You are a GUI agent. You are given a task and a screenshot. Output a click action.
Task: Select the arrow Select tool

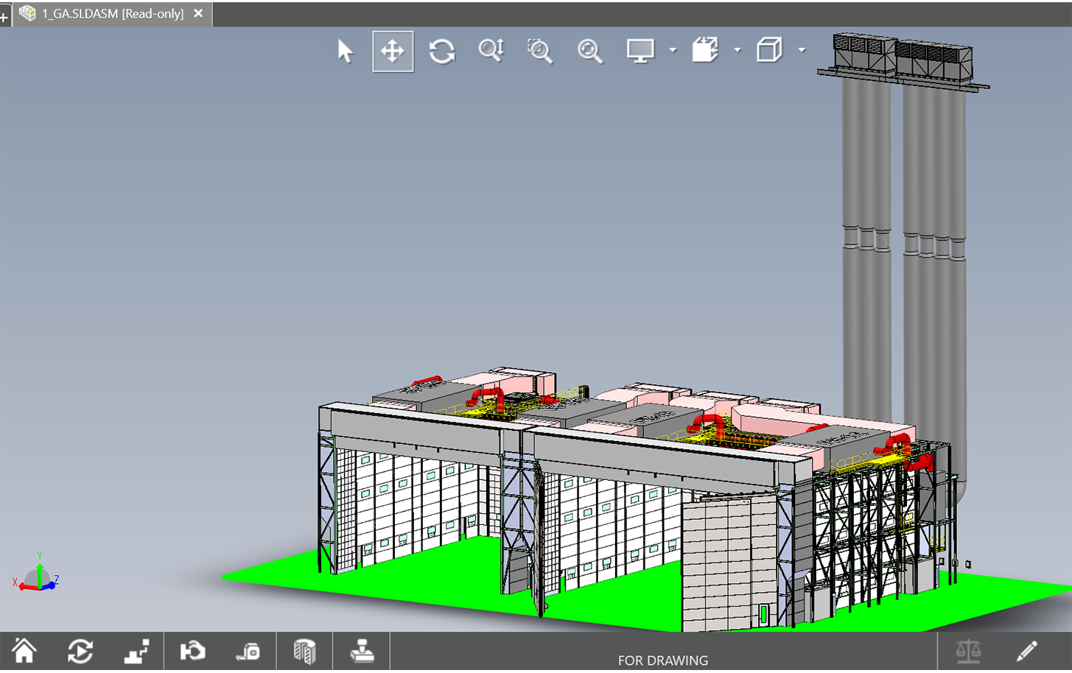345,51
